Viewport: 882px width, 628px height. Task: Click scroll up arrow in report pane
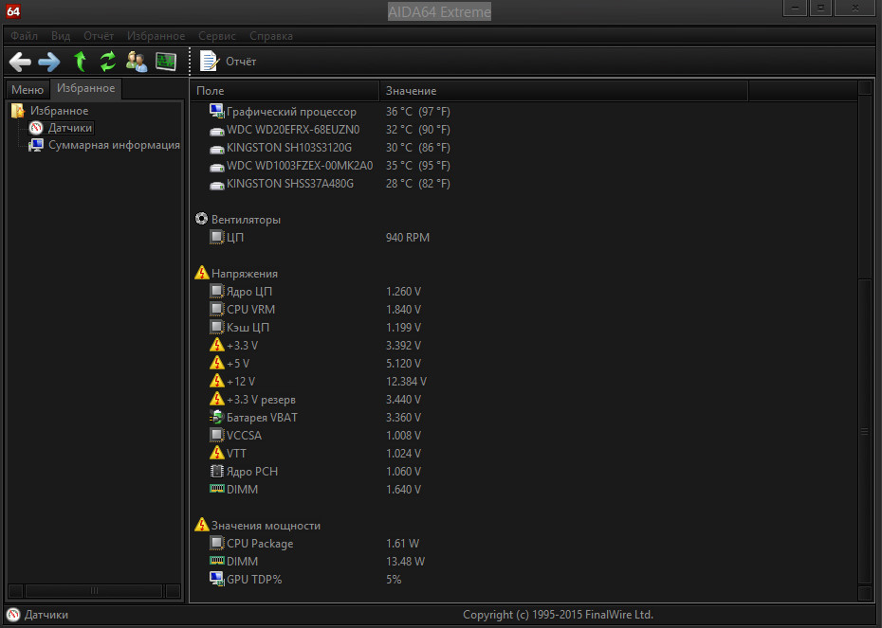(x=865, y=87)
